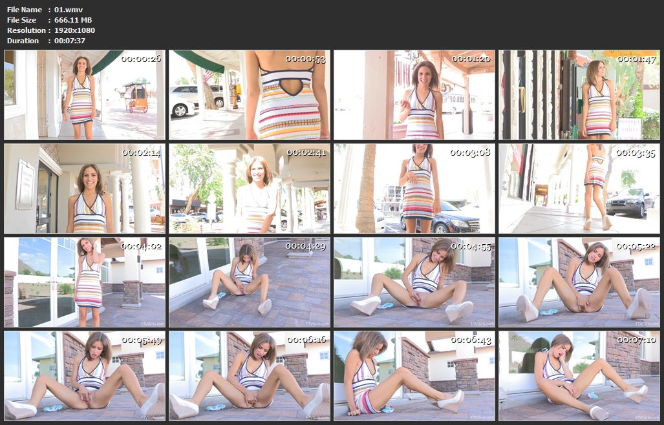Click the 00:02:14 thumbnail
This screenshot has height=425, width=664.
click(x=85, y=189)
